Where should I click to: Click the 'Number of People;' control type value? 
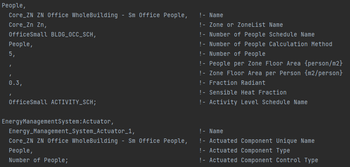(38, 160)
